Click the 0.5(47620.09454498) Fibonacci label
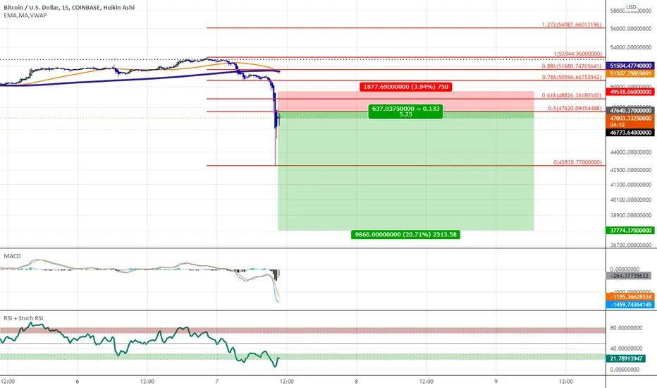 tap(575, 108)
